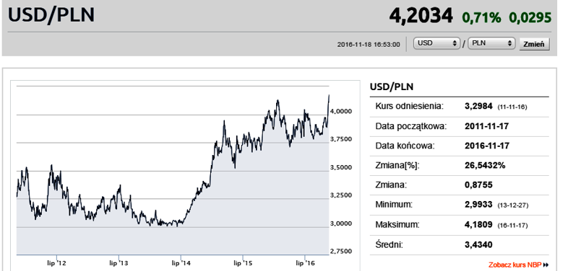Open the PLN quote currency dropdown
This screenshot has height=271, width=568.
pos(491,43)
